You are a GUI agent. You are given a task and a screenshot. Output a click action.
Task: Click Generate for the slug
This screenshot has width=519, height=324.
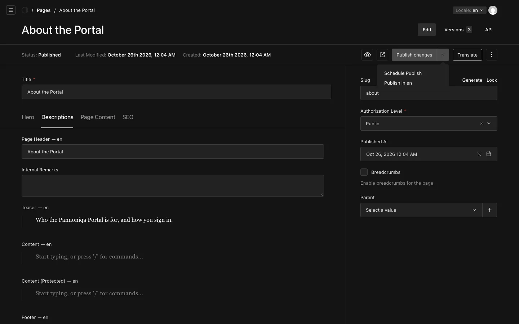472,80
